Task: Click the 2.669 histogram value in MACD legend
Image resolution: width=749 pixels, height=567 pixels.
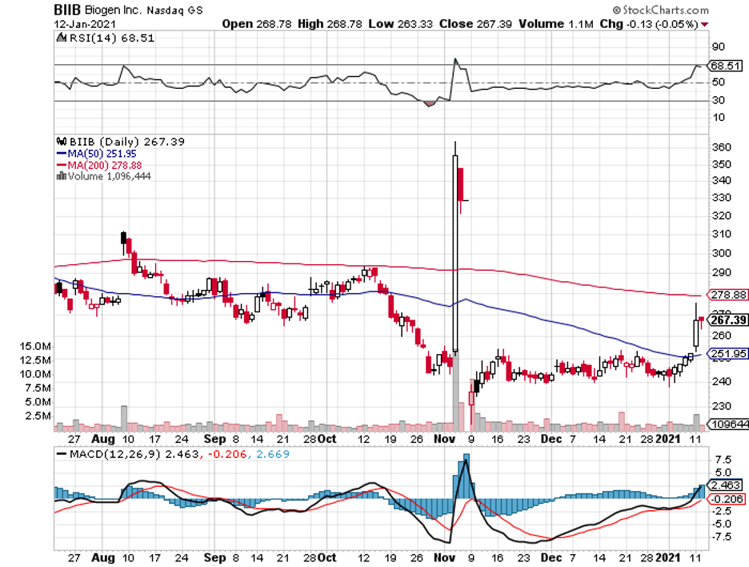Action: coord(273,454)
